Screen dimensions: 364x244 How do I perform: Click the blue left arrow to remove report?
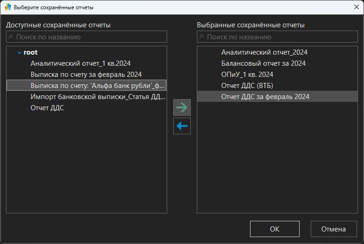point(182,126)
